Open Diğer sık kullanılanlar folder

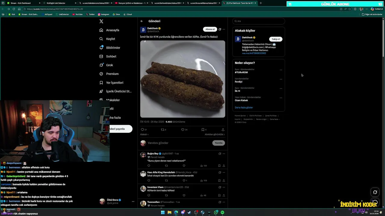point(372,14)
